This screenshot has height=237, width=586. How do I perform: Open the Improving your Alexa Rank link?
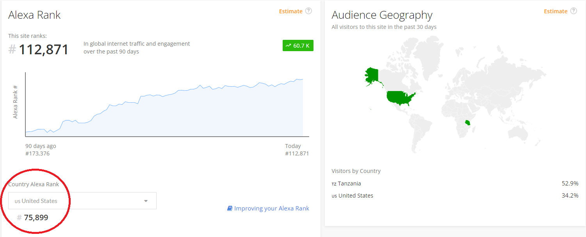[x=272, y=208]
